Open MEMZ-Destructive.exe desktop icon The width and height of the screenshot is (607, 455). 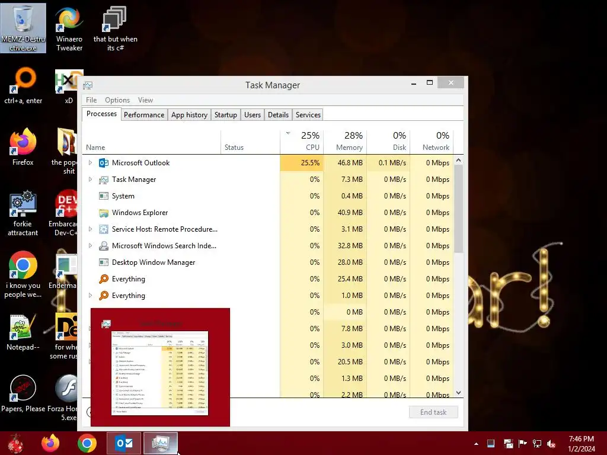(23, 28)
